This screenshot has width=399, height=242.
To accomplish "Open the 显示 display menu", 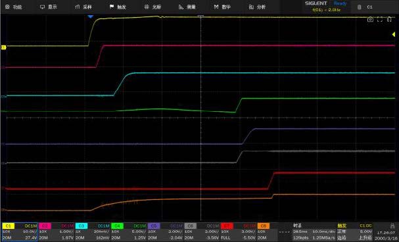I will [49, 7].
